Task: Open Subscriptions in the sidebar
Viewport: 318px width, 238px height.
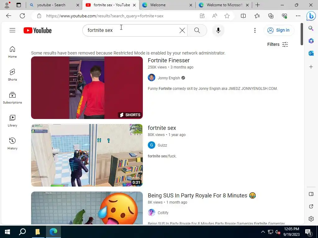Action: [x=12, y=98]
